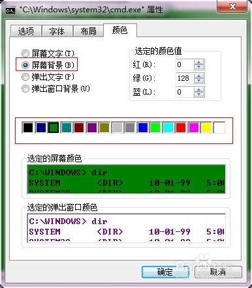Click the 确定 button

(x=165, y=272)
